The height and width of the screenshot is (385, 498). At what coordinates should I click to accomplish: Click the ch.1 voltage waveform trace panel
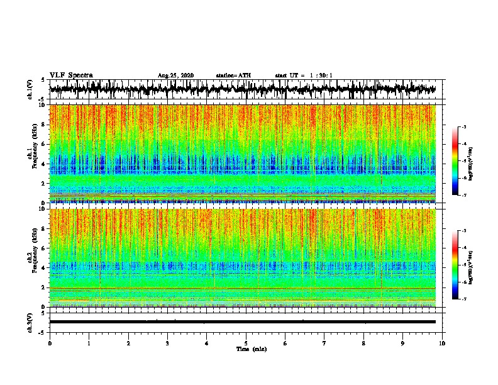click(x=245, y=89)
